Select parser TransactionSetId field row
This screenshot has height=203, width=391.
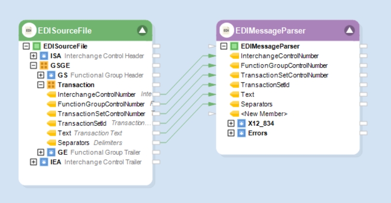point(260,85)
